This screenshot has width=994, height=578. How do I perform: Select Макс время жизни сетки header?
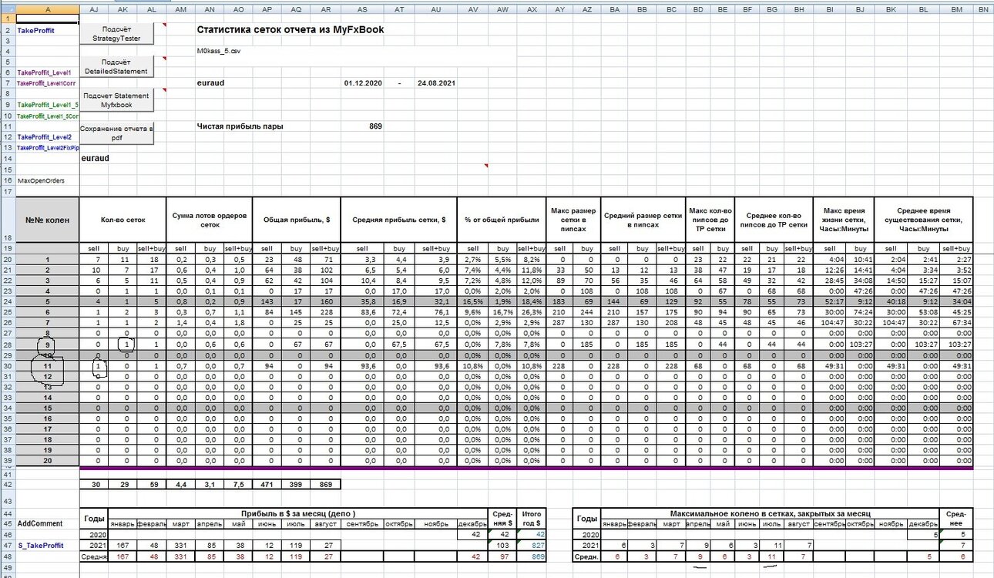(x=844, y=220)
